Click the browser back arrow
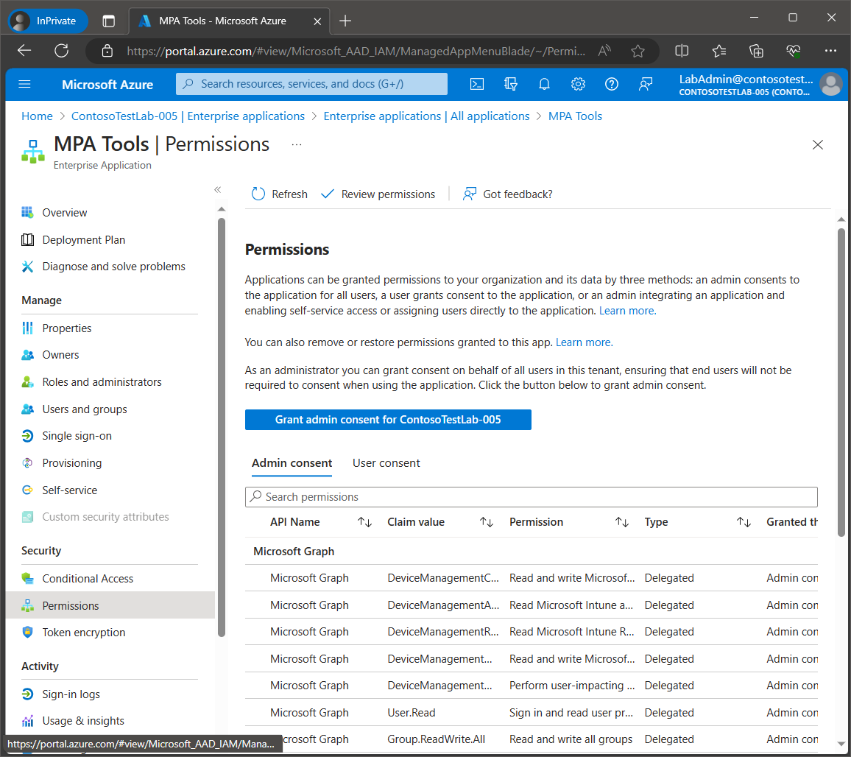This screenshot has height=757, width=851. pyautogui.click(x=24, y=51)
